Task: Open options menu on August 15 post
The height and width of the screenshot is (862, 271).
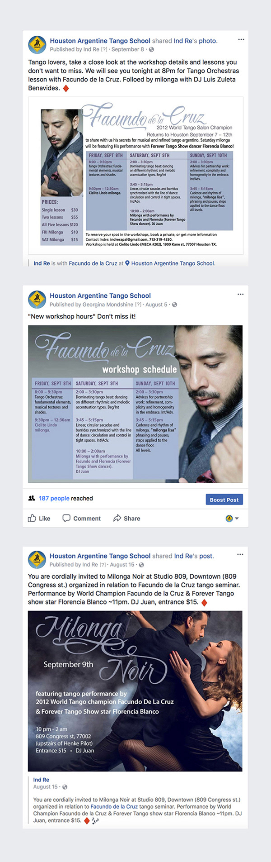Action: [240, 554]
